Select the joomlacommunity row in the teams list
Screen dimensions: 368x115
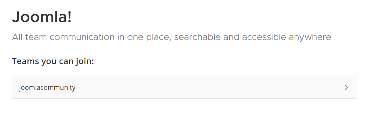[x=184, y=87]
